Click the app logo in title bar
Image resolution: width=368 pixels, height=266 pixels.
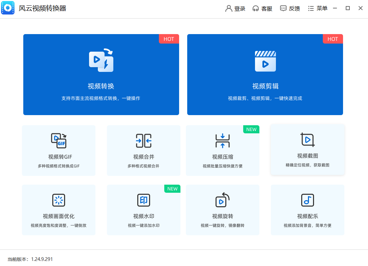pyautogui.click(x=8, y=8)
